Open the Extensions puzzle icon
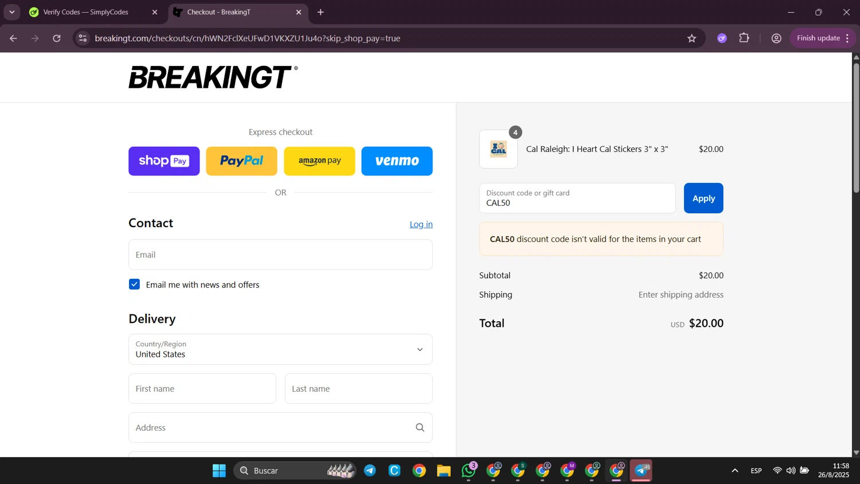The height and width of the screenshot is (484, 860). pos(744,38)
